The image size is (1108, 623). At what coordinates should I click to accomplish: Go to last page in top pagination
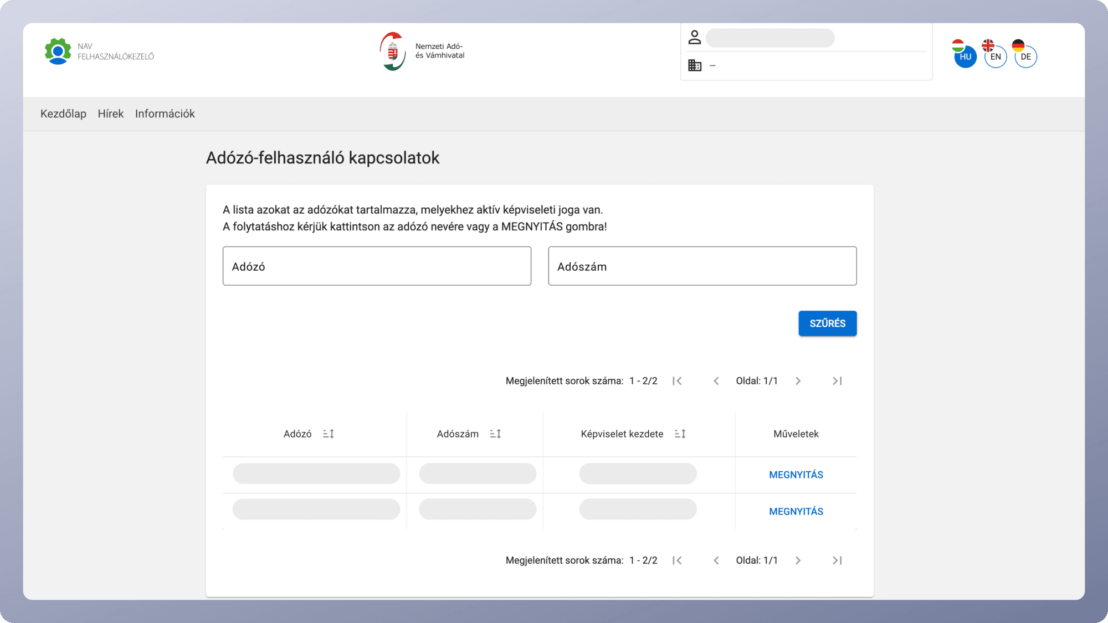tap(837, 381)
